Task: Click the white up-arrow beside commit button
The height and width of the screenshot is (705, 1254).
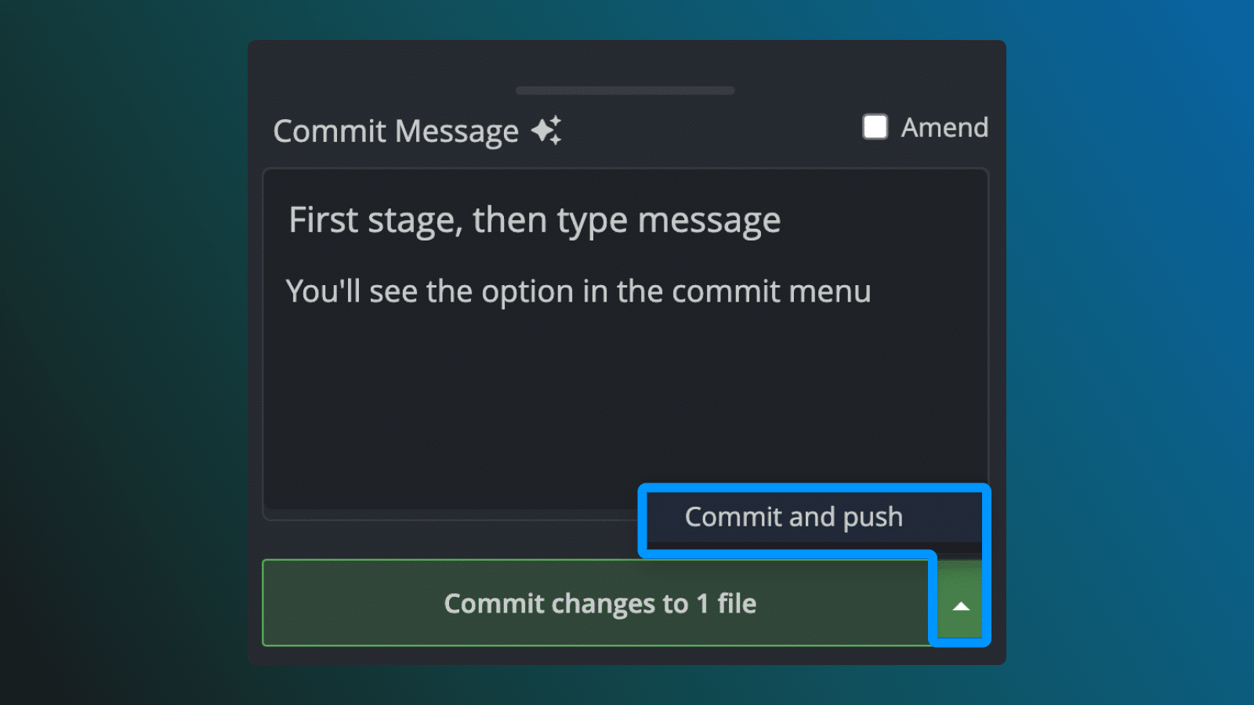Action: (961, 606)
